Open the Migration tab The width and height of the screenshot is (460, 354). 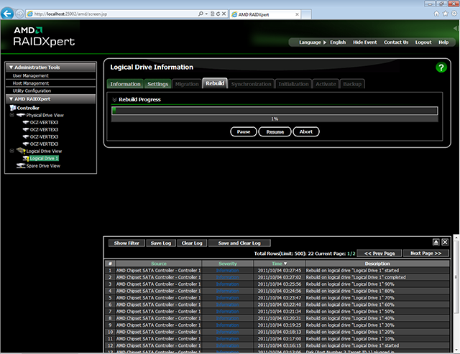pos(187,84)
